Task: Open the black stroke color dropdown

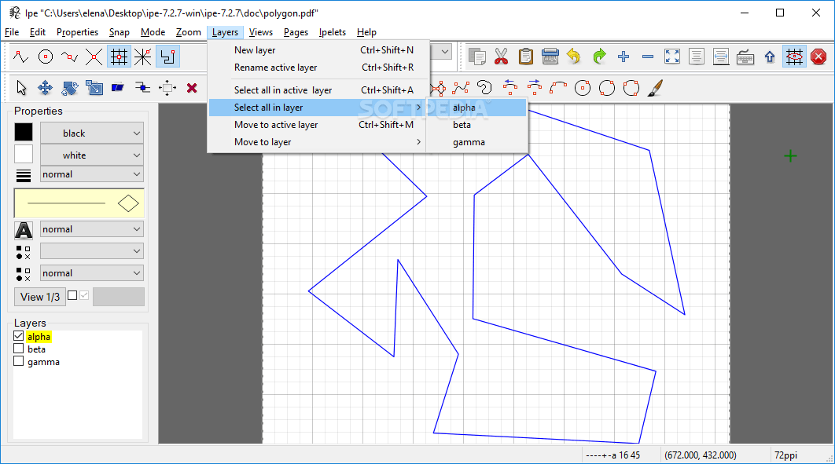Action: (92, 133)
